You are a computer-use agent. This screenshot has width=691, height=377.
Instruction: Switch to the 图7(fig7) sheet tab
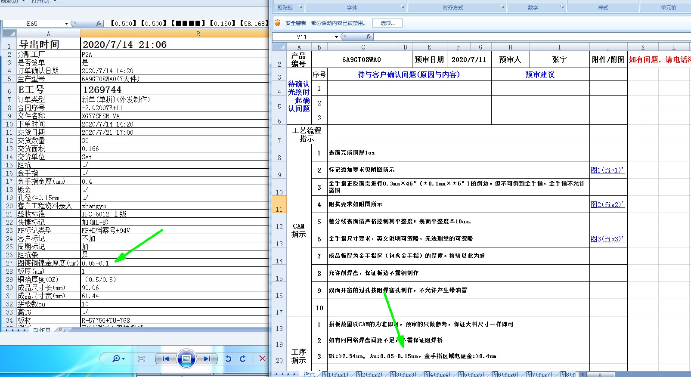point(539,374)
